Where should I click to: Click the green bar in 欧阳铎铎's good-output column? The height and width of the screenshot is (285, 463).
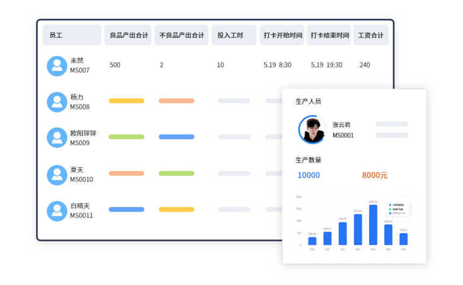pos(127,137)
